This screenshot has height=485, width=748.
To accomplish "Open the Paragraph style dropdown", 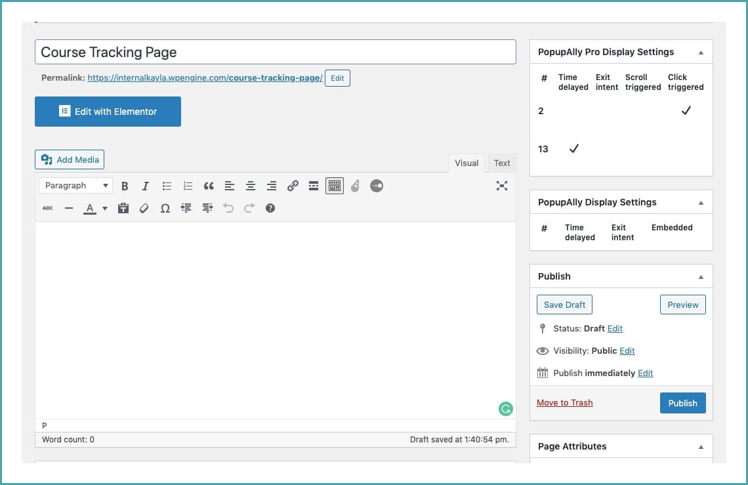I will click(x=75, y=186).
